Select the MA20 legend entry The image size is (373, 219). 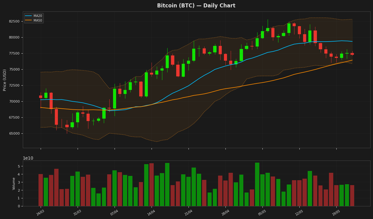(x=34, y=16)
